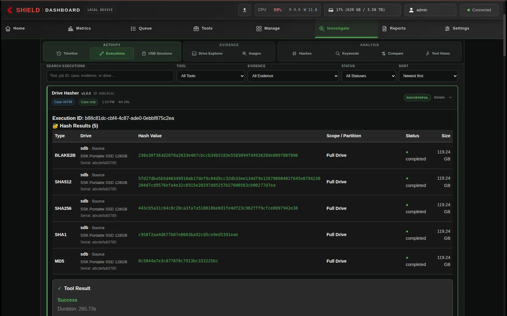
Task: Click the Case 44748 badge
Action: tap(63, 102)
